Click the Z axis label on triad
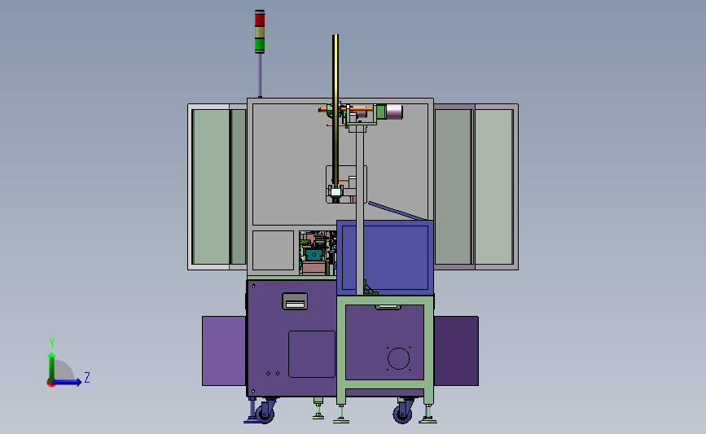Image resolution: width=706 pixels, height=434 pixels. (x=87, y=377)
